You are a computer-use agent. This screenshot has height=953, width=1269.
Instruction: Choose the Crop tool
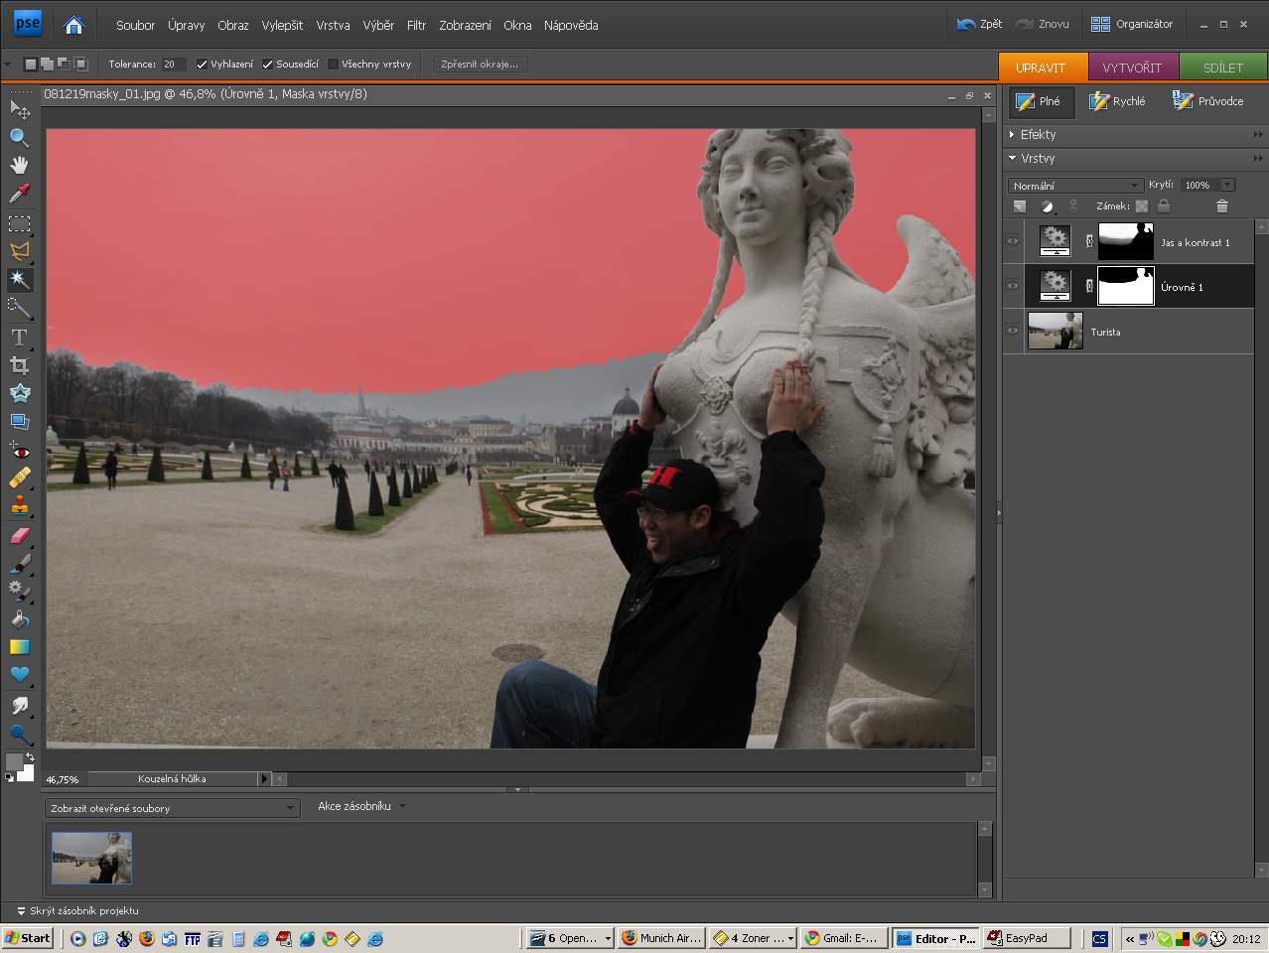[x=19, y=365]
